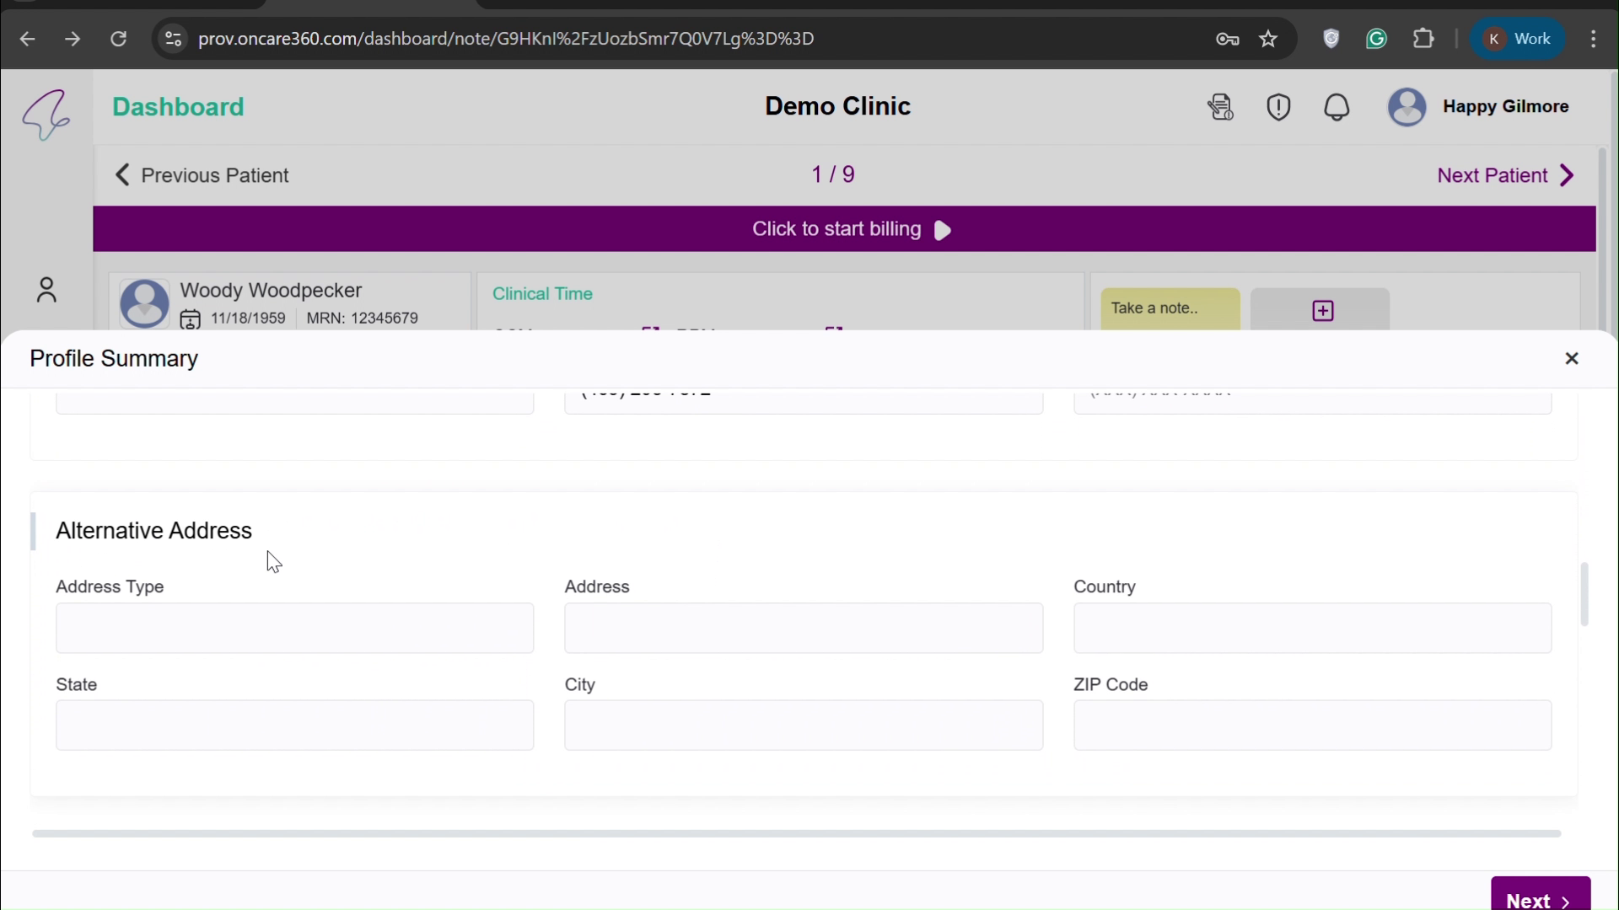
Task: View site information via the lock controls icon
Action: point(174,39)
